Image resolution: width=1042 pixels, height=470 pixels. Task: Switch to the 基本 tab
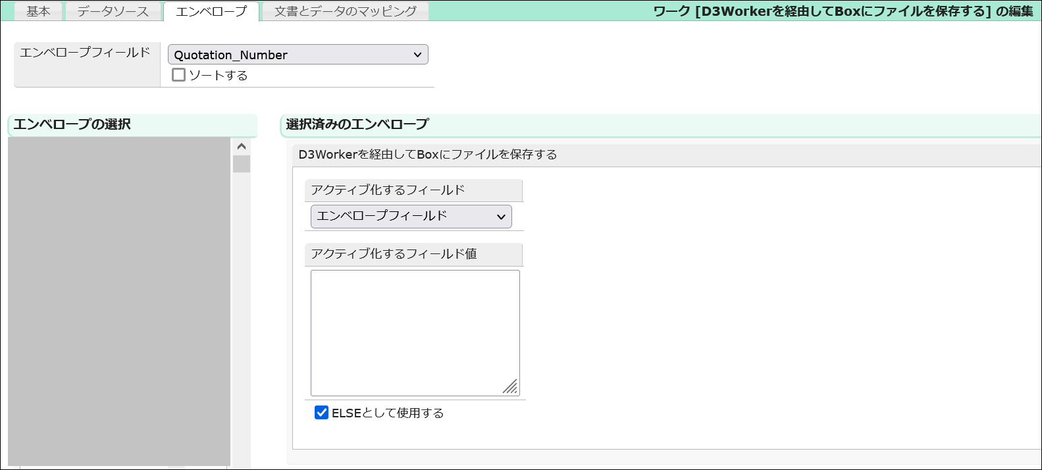(38, 11)
